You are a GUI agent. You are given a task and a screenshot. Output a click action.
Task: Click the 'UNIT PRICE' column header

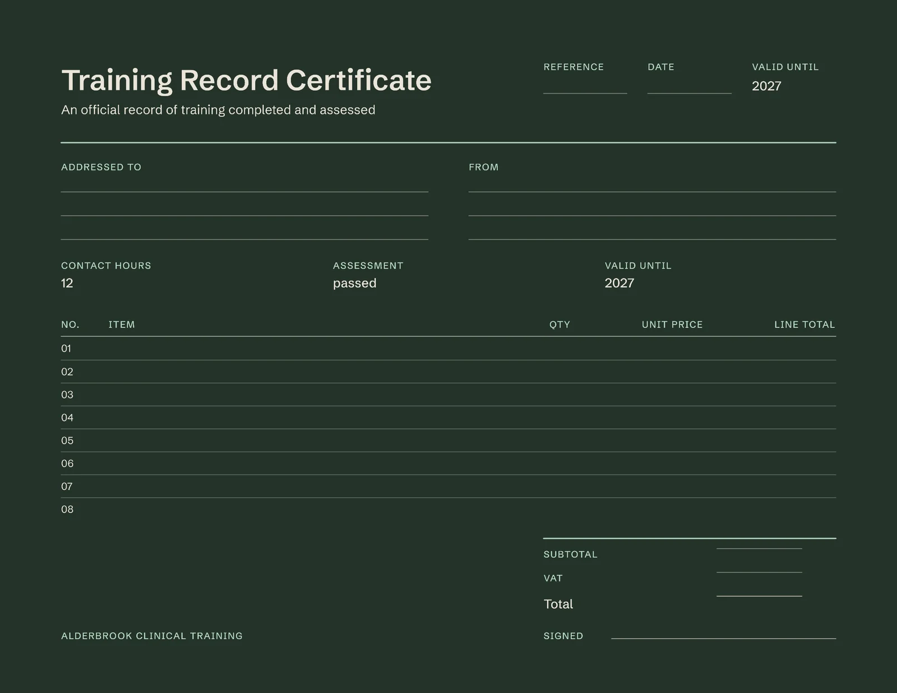pyautogui.click(x=672, y=325)
